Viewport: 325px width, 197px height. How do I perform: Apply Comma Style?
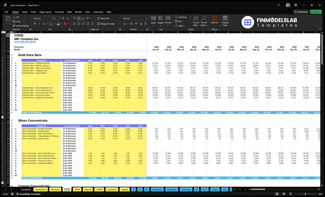click(136, 24)
